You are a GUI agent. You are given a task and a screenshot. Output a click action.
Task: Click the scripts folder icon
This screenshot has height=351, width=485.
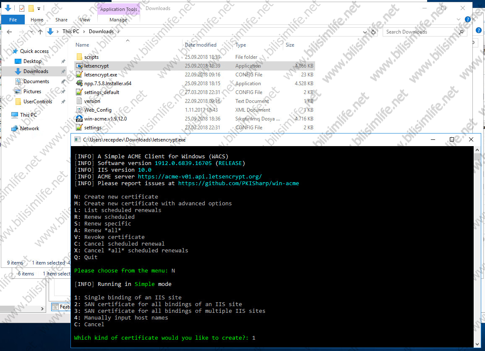(79, 57)
